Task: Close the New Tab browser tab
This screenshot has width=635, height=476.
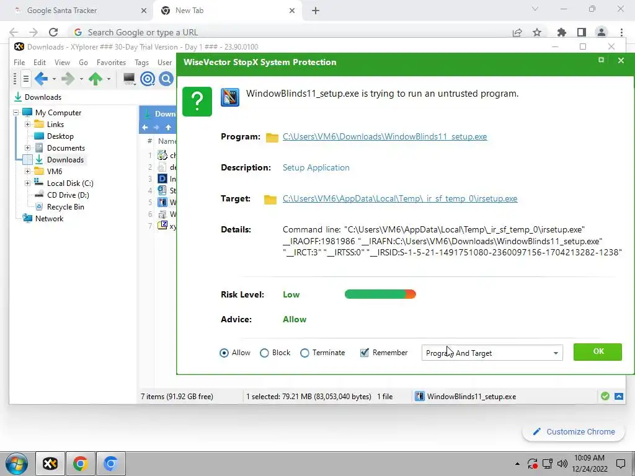Action: pyautogui.click(x=292, y=11)
